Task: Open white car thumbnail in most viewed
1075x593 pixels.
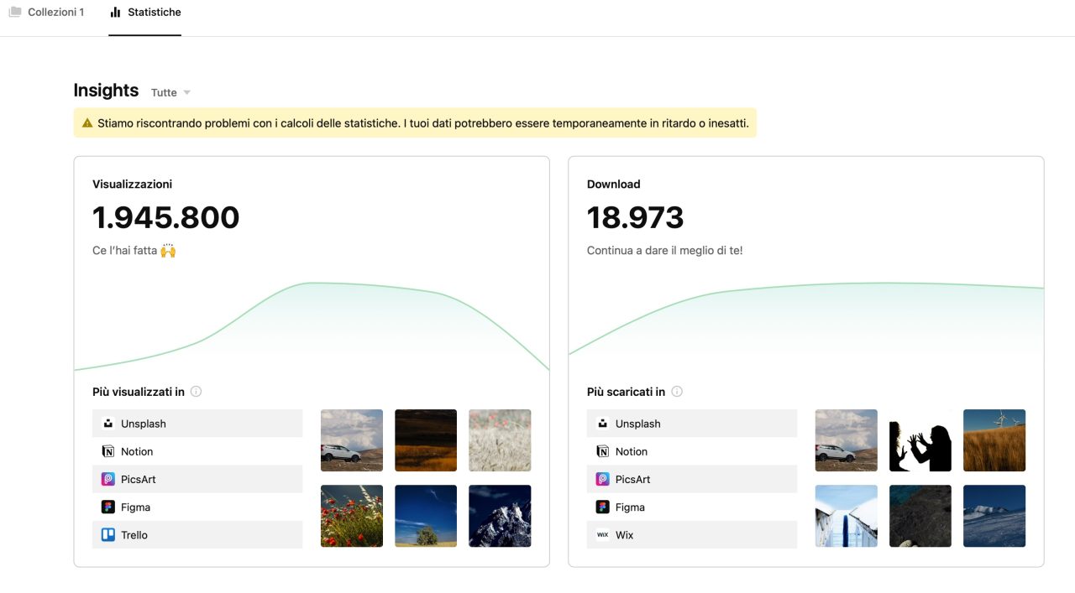Action: 352,440
